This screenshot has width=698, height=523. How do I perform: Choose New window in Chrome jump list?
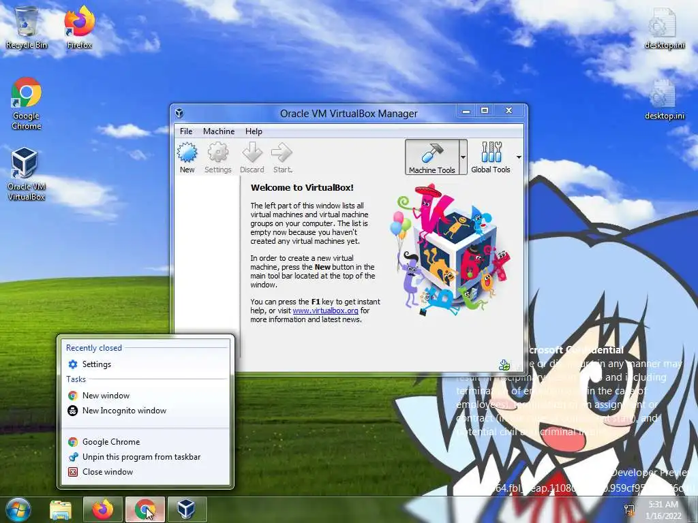coord(146,396)
